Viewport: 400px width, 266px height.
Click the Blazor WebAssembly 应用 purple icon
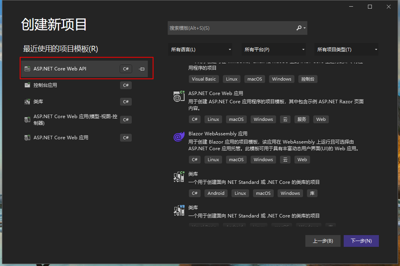(179, 137)
